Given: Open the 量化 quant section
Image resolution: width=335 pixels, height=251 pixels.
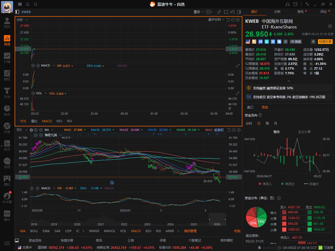Looking at the screenshot, I should pos(7,216).
